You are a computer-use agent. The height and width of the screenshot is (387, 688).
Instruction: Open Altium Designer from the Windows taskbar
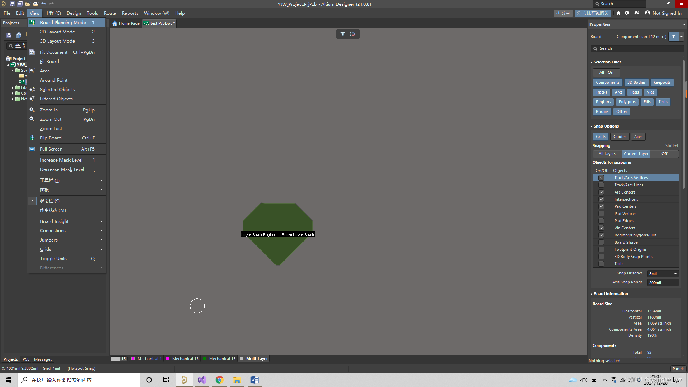point(184,380)
